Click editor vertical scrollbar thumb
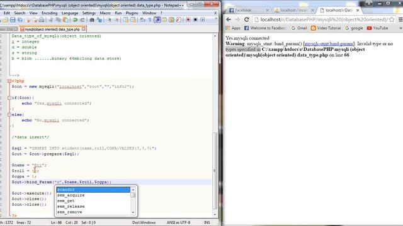The image size is (403, 226). click(215, 171)
